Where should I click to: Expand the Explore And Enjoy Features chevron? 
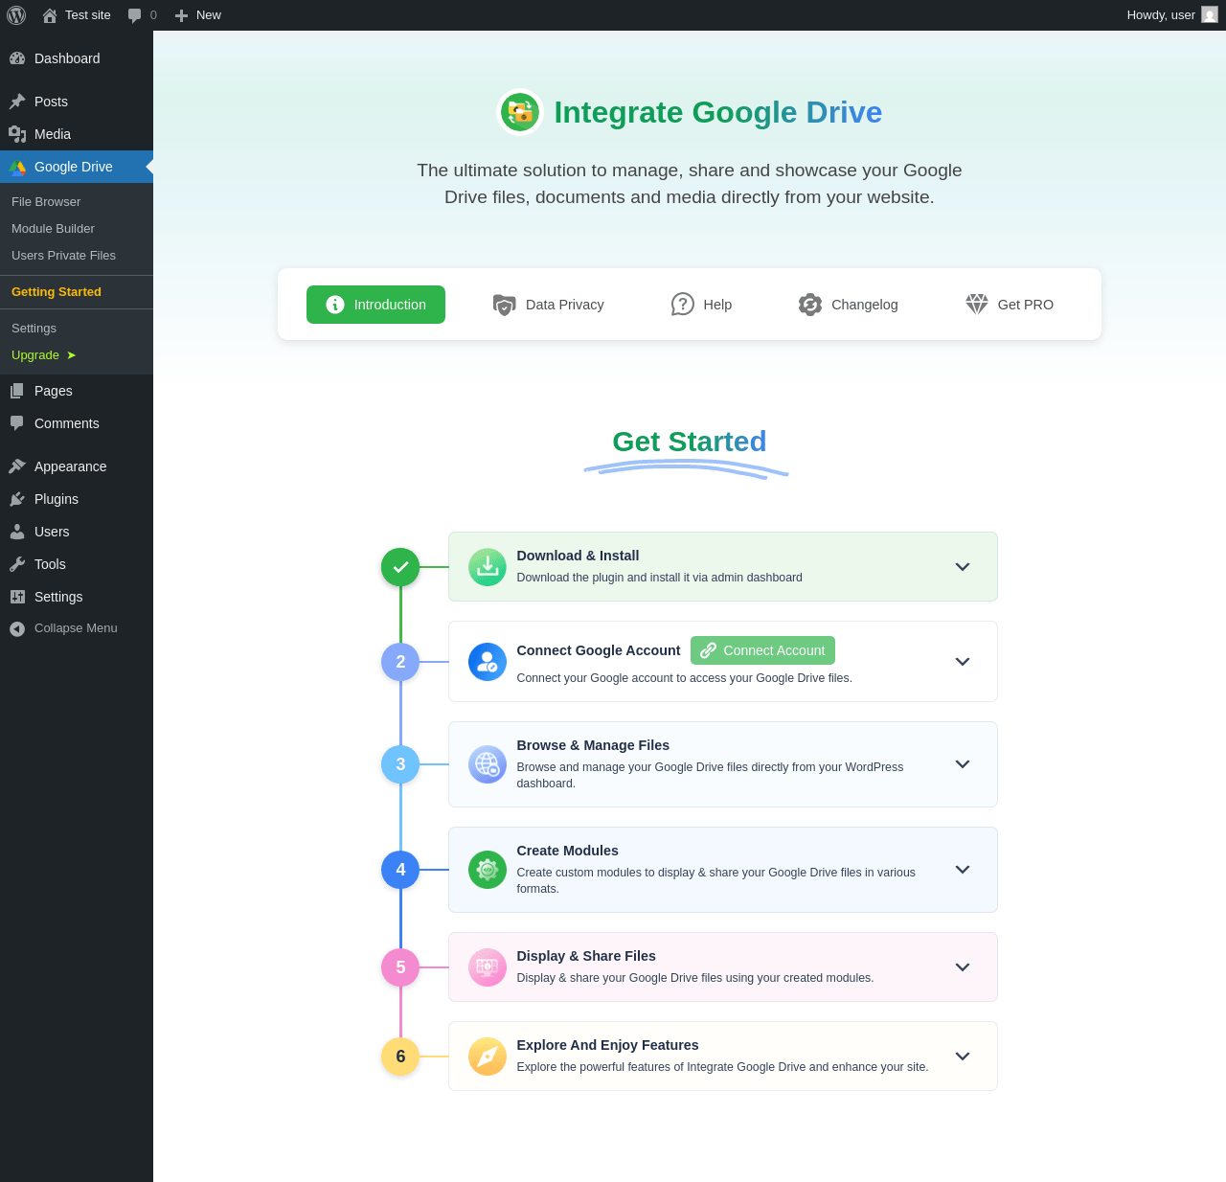coord(963,1057)
